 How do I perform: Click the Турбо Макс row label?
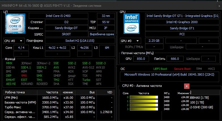point(13,107)
